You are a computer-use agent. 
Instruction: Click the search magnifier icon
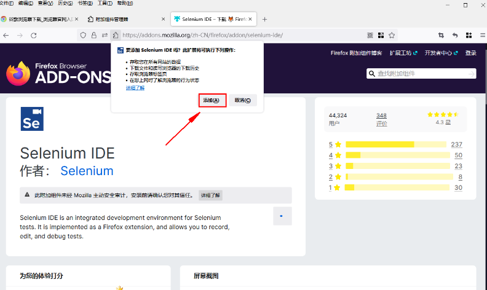pyautogui.click(x=372, y=74)
